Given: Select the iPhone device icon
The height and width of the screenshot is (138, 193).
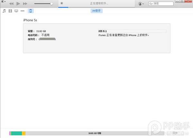Looking at the screenshot, I should point(31,11).
